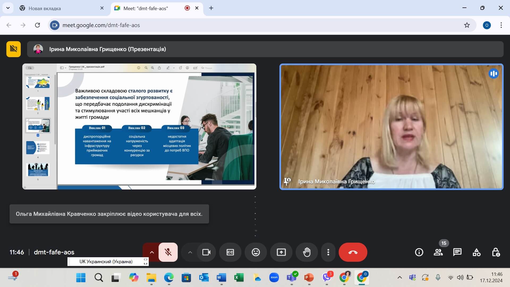Open the more options three-dot menu
This screenshot has height=287, width=510.
click(x=328, y=252)
